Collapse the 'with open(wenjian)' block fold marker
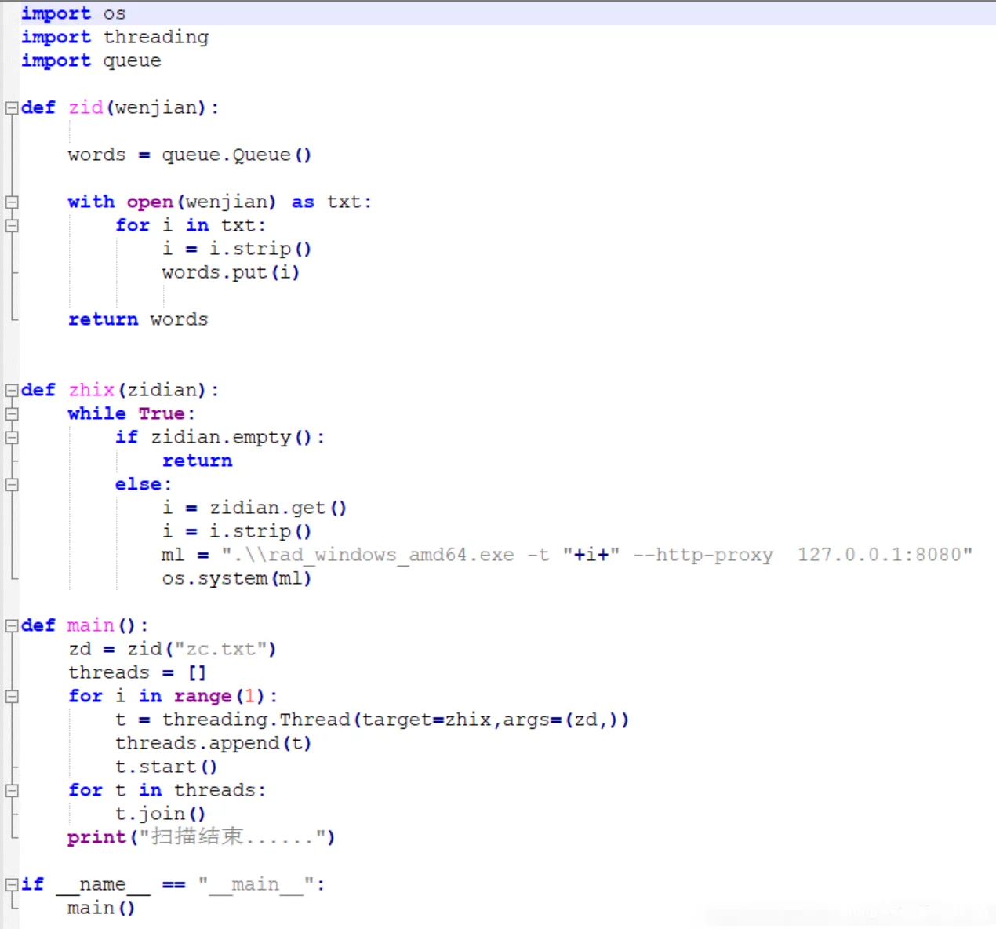This screenshot has width=996, height=929. [x=12, y=202]
